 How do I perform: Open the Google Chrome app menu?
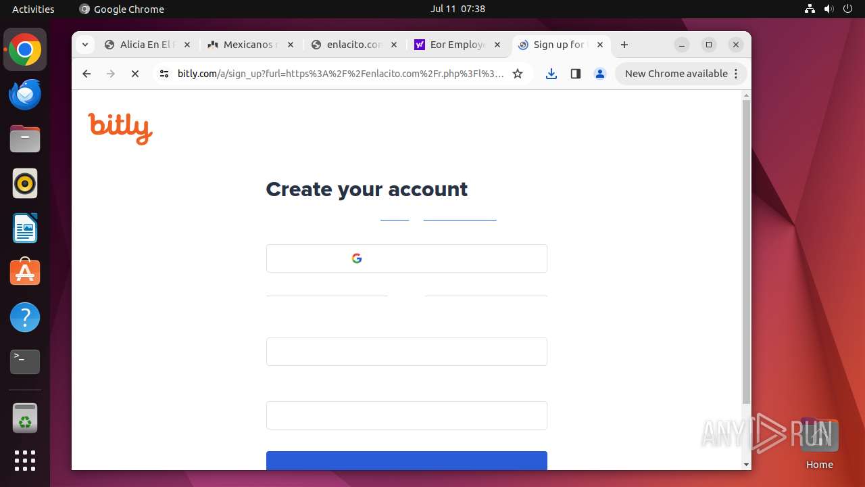(x=122, y=9)
